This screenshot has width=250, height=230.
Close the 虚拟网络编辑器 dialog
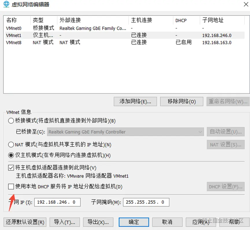(x=246, y=4)
